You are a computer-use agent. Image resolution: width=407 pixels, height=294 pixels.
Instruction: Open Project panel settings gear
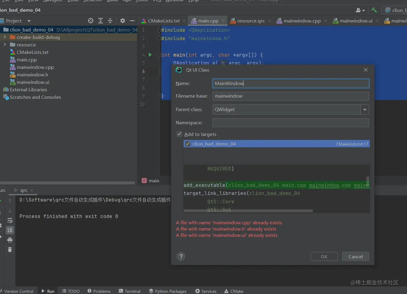click(x=122, y=21)
